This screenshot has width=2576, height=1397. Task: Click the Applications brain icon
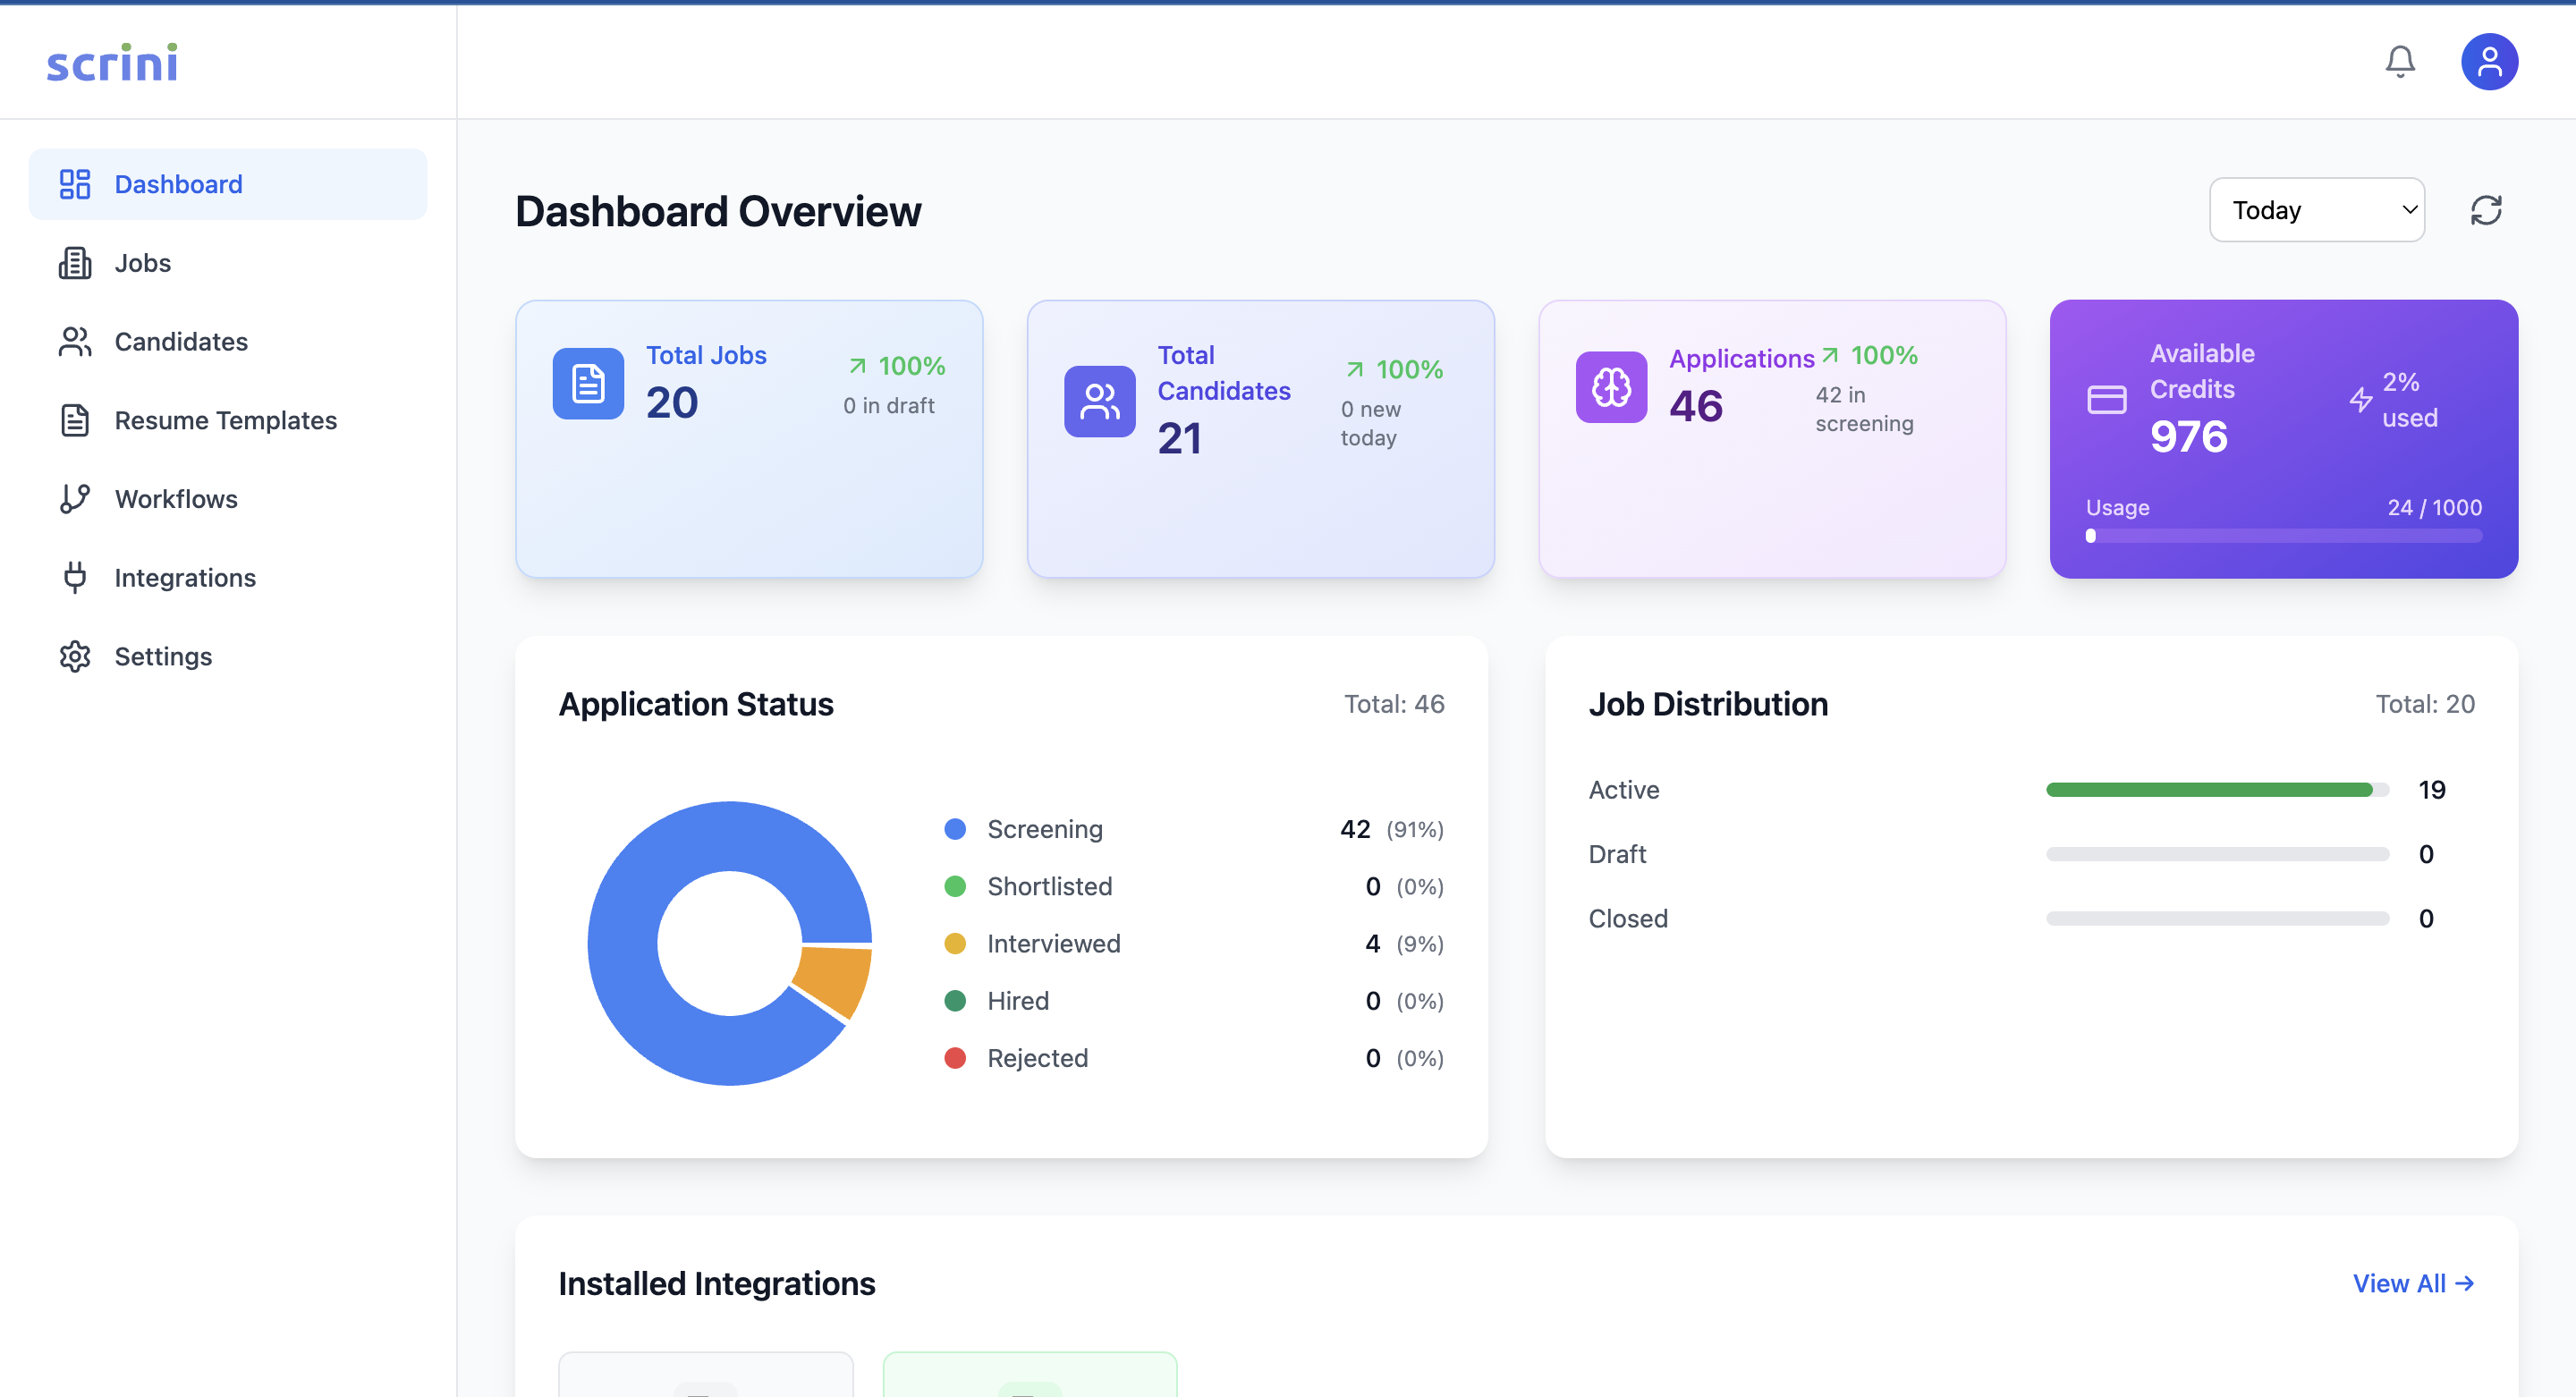tap(1611, 387)
